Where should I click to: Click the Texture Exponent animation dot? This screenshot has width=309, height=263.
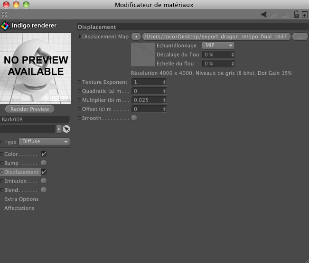pyautogui.click(x=79, y=82)
